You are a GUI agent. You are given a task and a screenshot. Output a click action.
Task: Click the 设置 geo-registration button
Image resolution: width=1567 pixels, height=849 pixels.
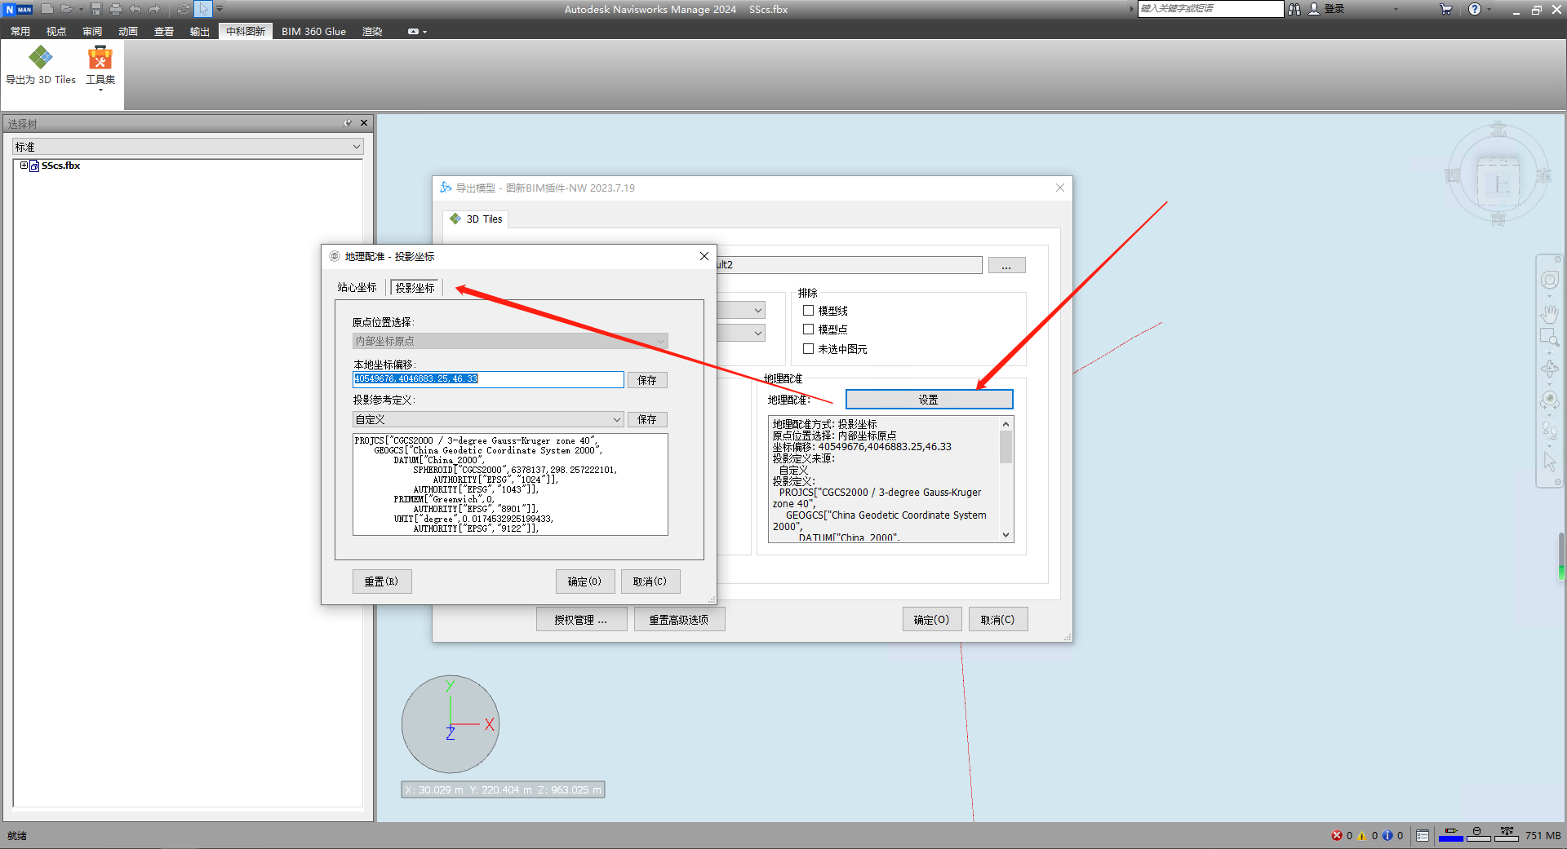click(929, 400)
